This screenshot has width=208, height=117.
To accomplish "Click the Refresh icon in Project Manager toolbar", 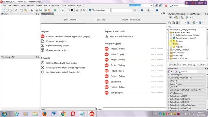I will point(170,23).
